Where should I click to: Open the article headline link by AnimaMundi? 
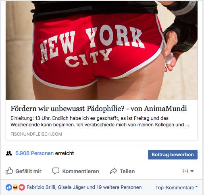tap(99, 109)
